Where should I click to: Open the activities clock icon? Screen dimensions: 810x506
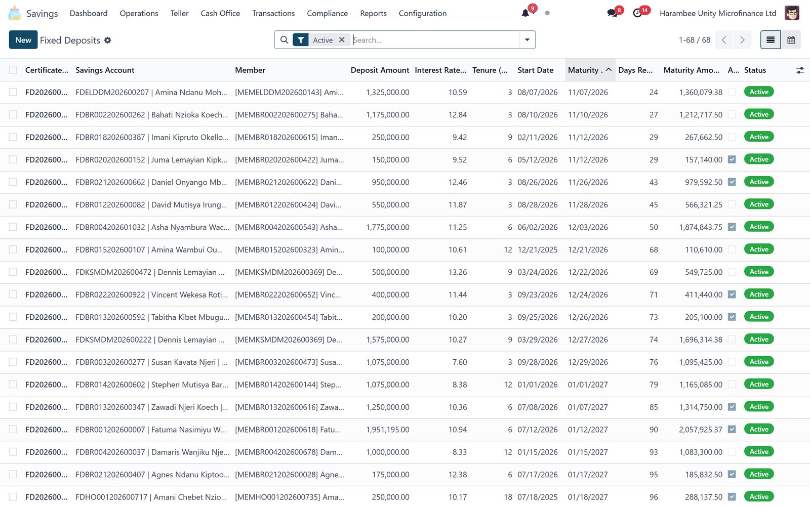click(x=637, y=13)
